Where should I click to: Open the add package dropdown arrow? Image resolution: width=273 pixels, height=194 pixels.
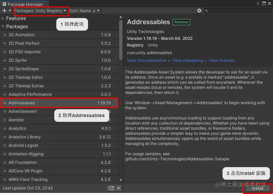[x=10, y=11]
